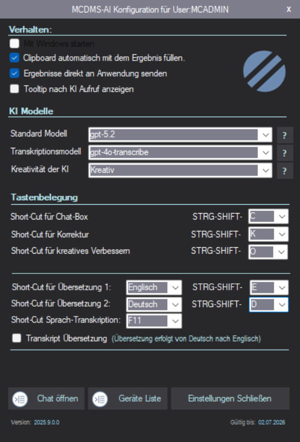The height and width of the screenshot is (442, 300).
Task: Open the Standard Modell dropdown
Action: point(265,134)
